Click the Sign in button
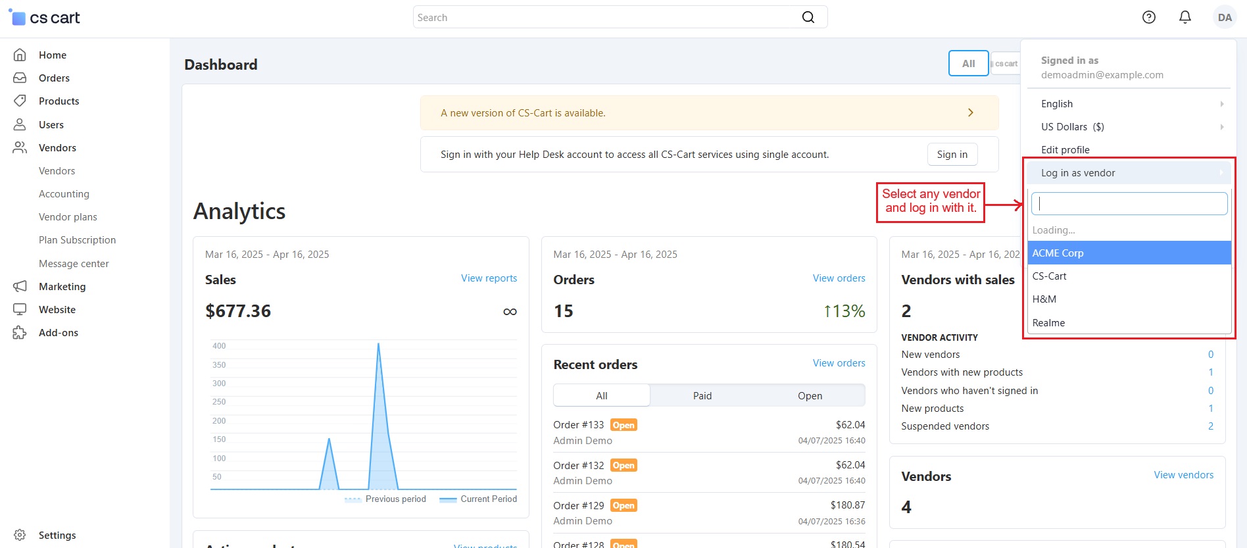Viewport: 1247px width, 548px height. pos(952,155)
